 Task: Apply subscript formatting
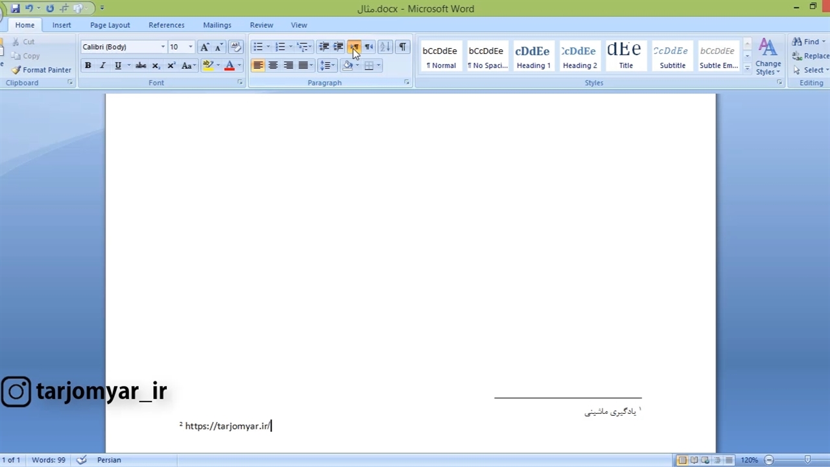pos(156,66)
